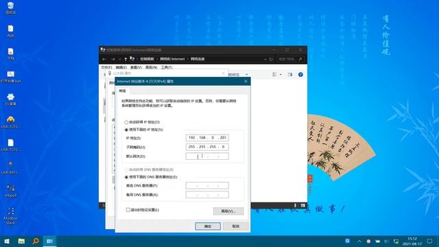
Task: Click the network icon in system tray
Action: point(396,241)
